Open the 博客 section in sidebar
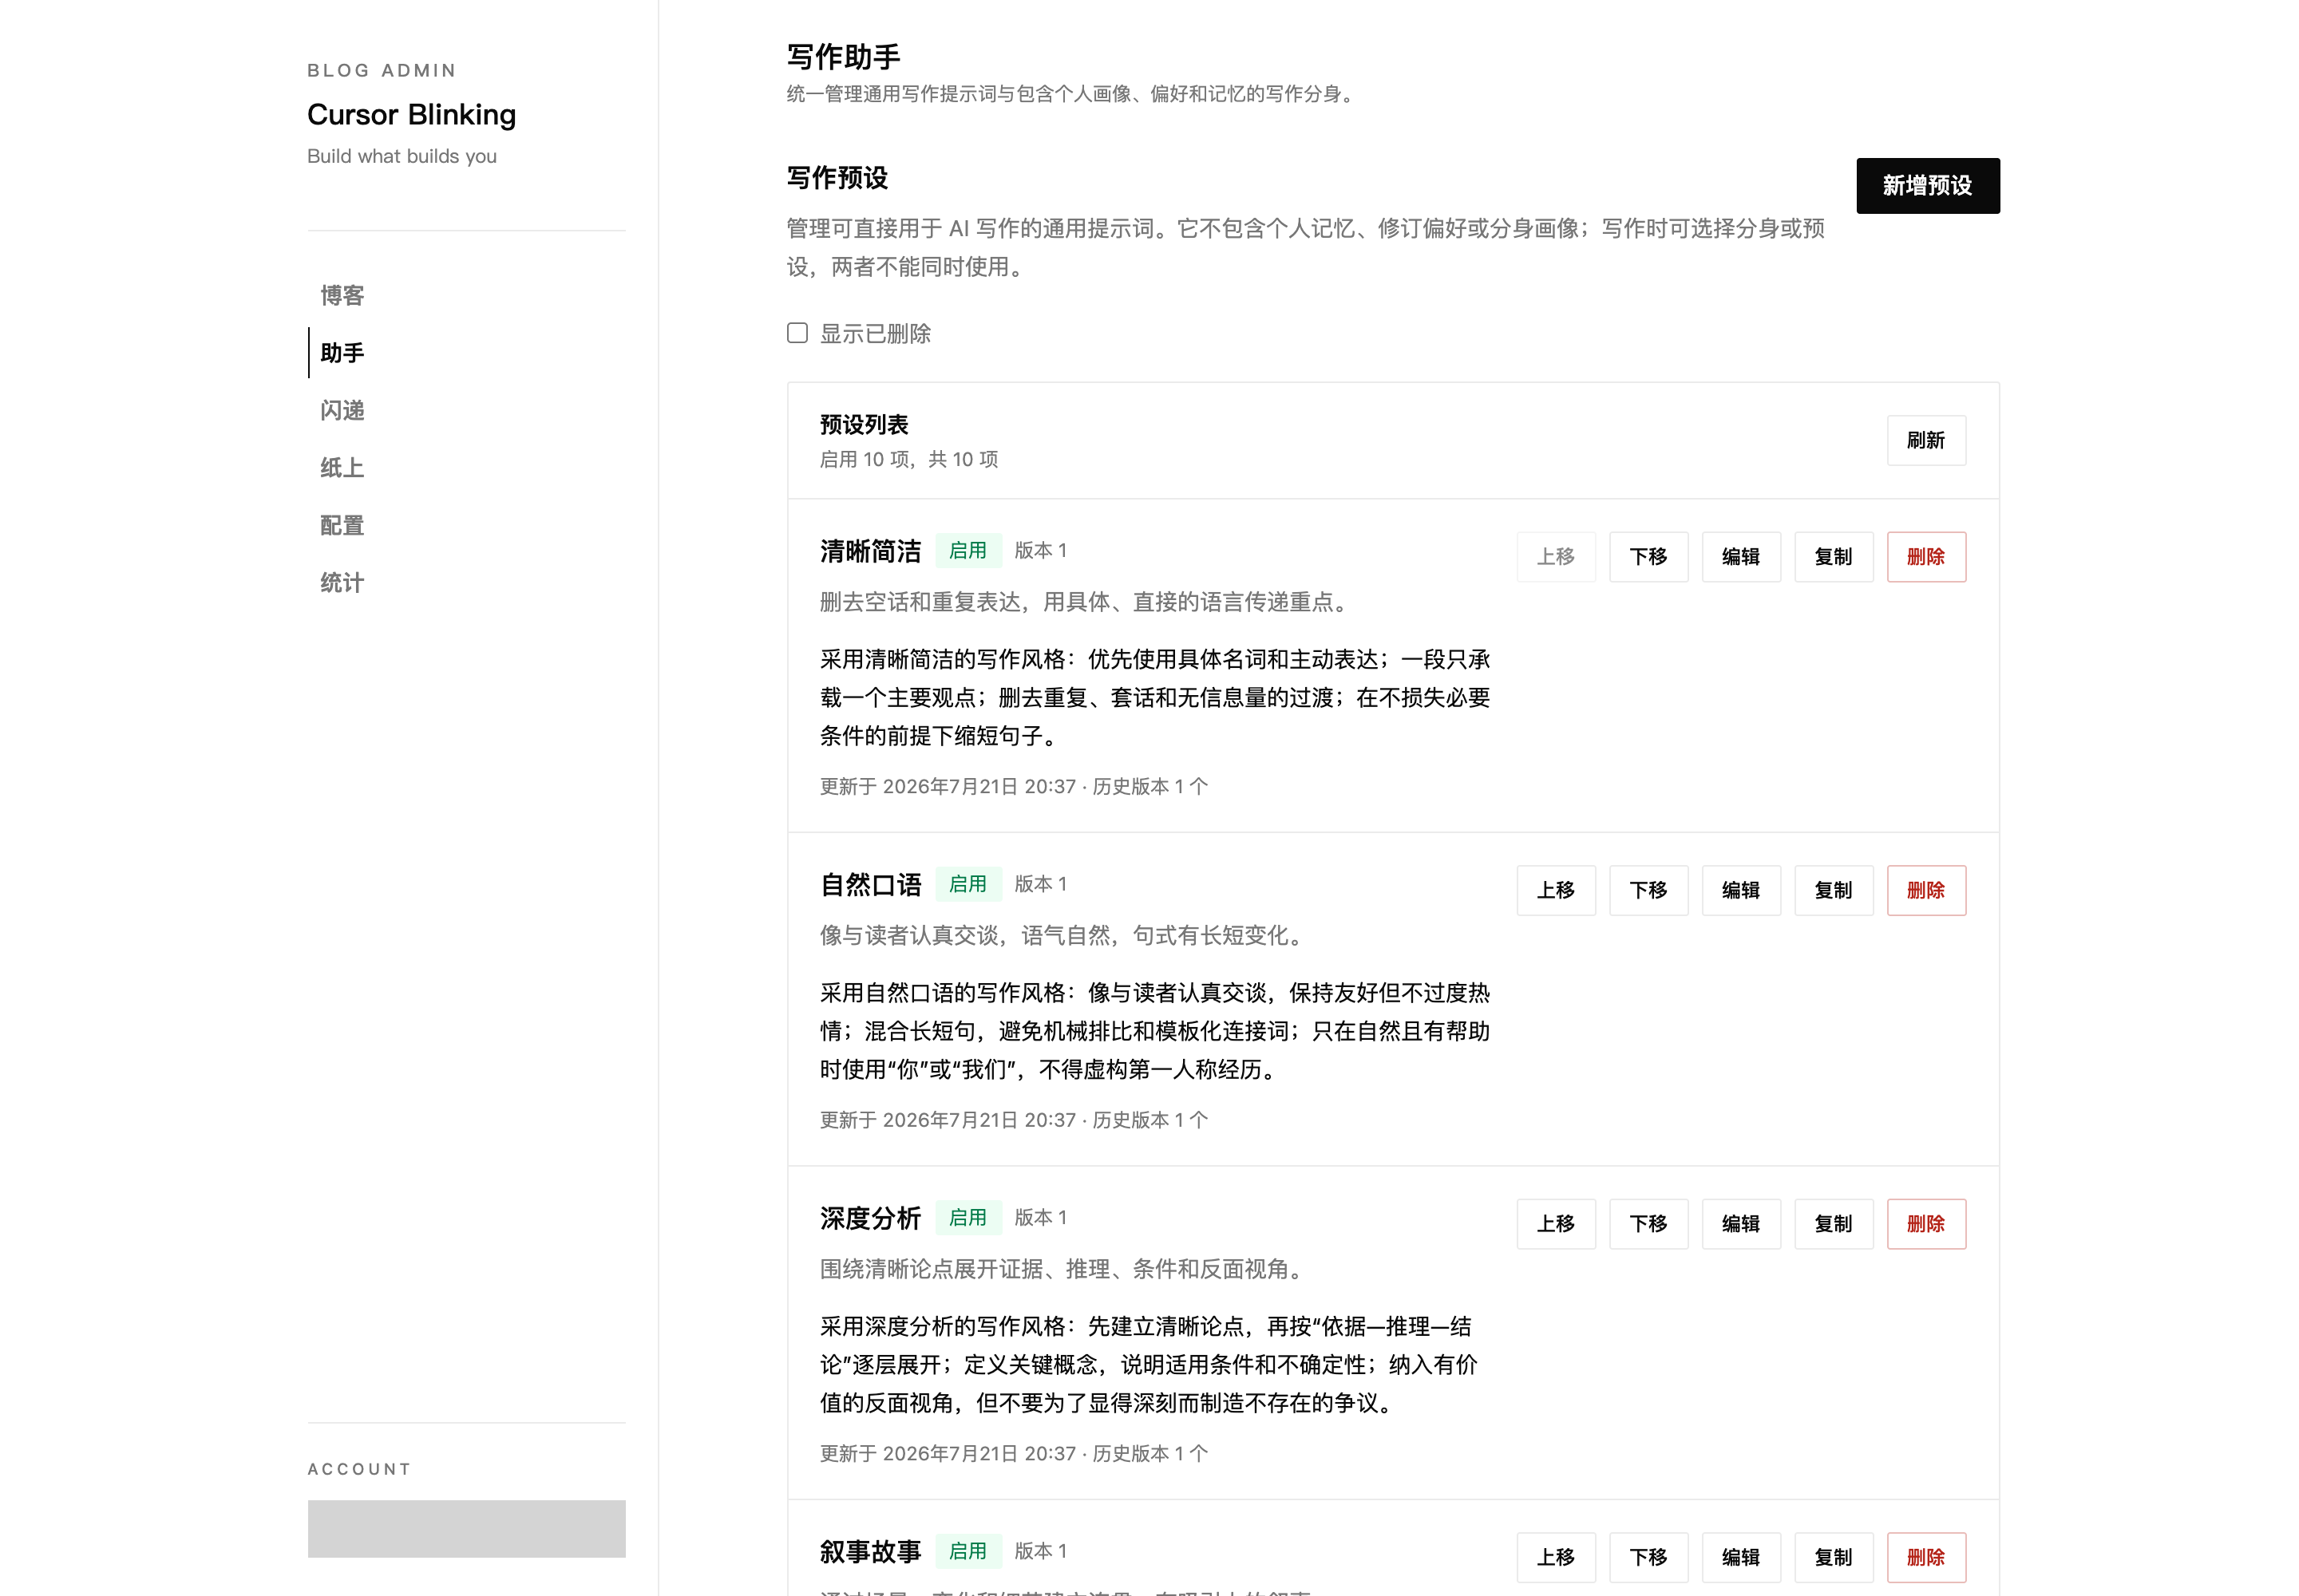This screenshot has height=1596, width=2299. [x=342, y=295]
